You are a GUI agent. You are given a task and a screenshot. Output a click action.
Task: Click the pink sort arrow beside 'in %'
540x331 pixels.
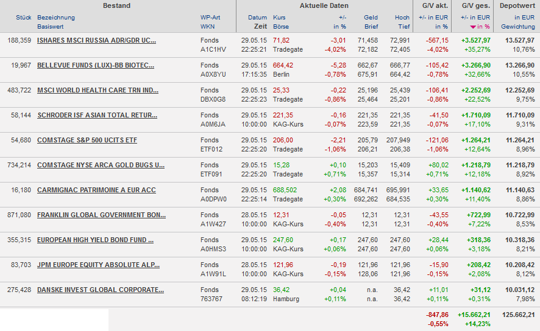(473, 27)
